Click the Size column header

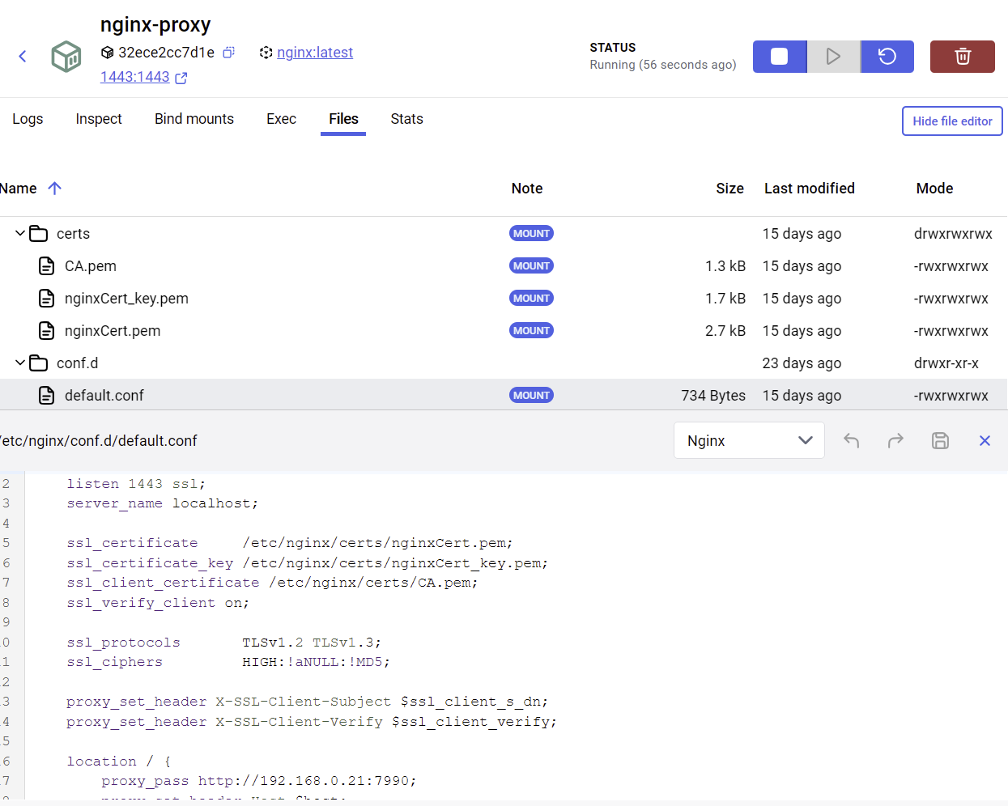click(x=729, y=189)
